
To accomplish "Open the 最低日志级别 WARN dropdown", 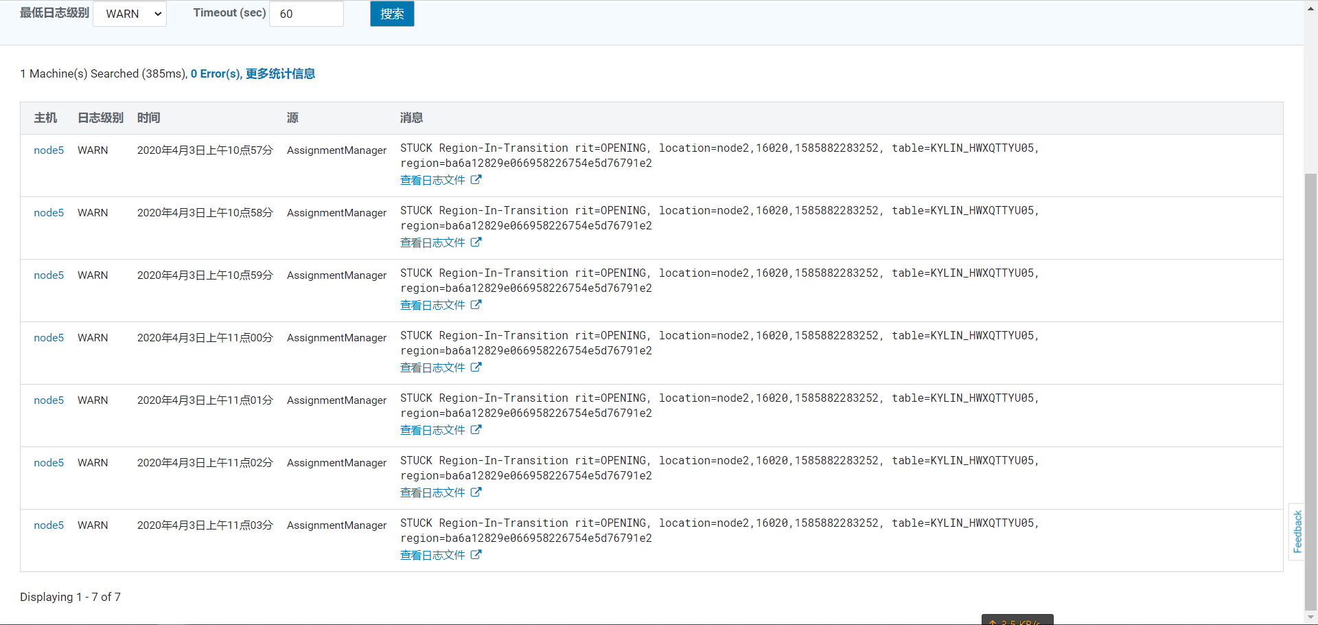I will point(130,14).
